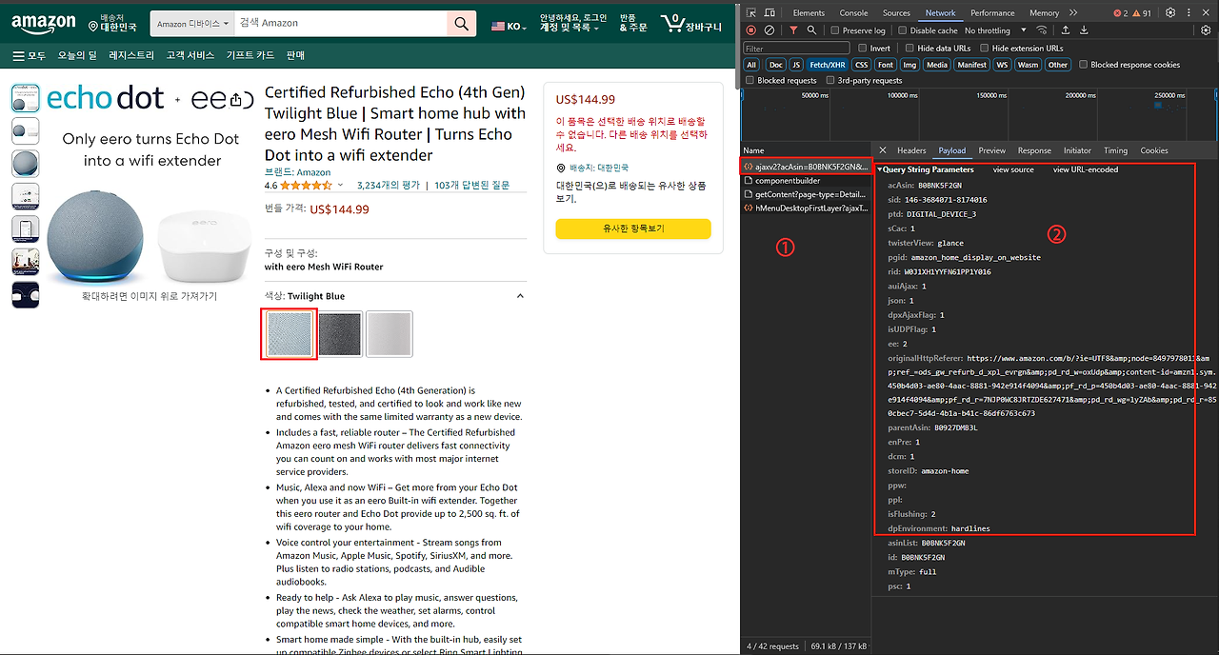This screenshot has width=1219, height=655.
Task: Click 오늘의 딜 in navigation bar
Action: [x=77, y=55]
